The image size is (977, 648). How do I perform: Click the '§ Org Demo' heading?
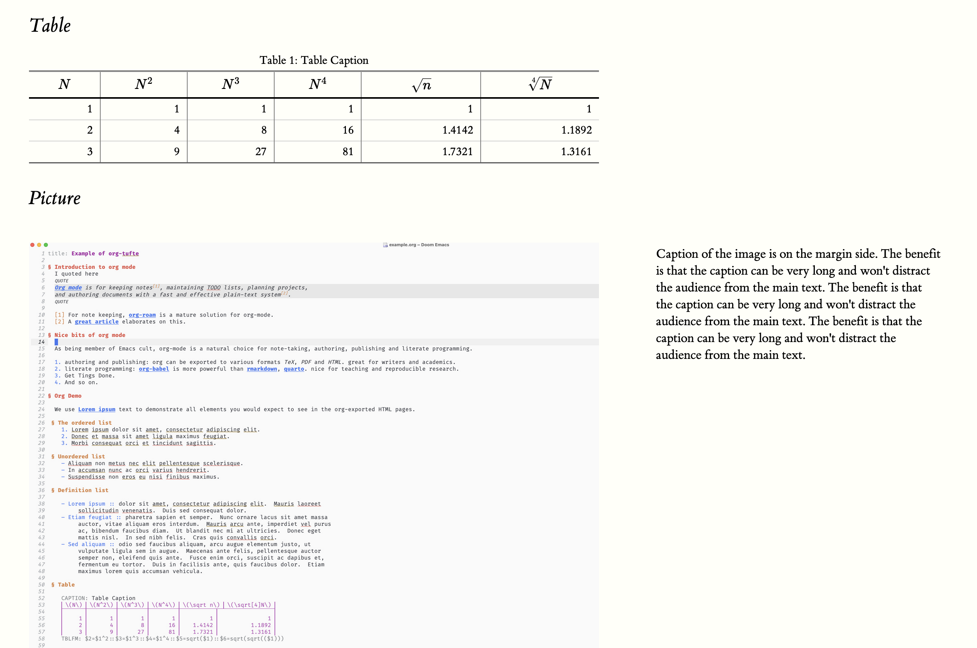[65, 396]
